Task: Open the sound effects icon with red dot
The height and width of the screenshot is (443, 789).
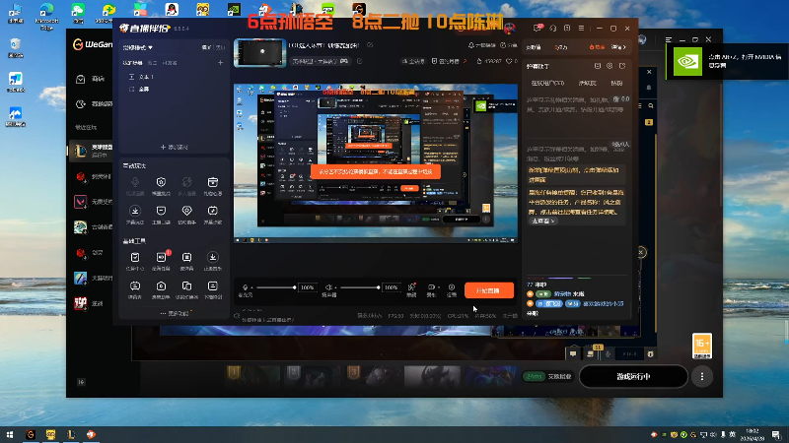Action: pos(411,287)
